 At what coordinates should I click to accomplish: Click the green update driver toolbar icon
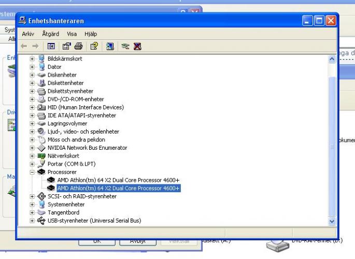[124, 46]
